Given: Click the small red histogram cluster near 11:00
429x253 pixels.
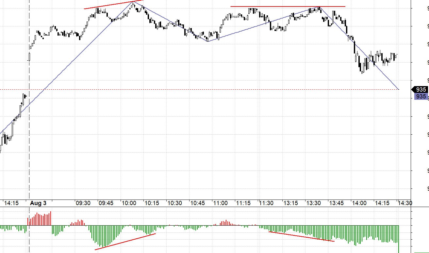Looking at the screenshot, I should tap(224, 223).
